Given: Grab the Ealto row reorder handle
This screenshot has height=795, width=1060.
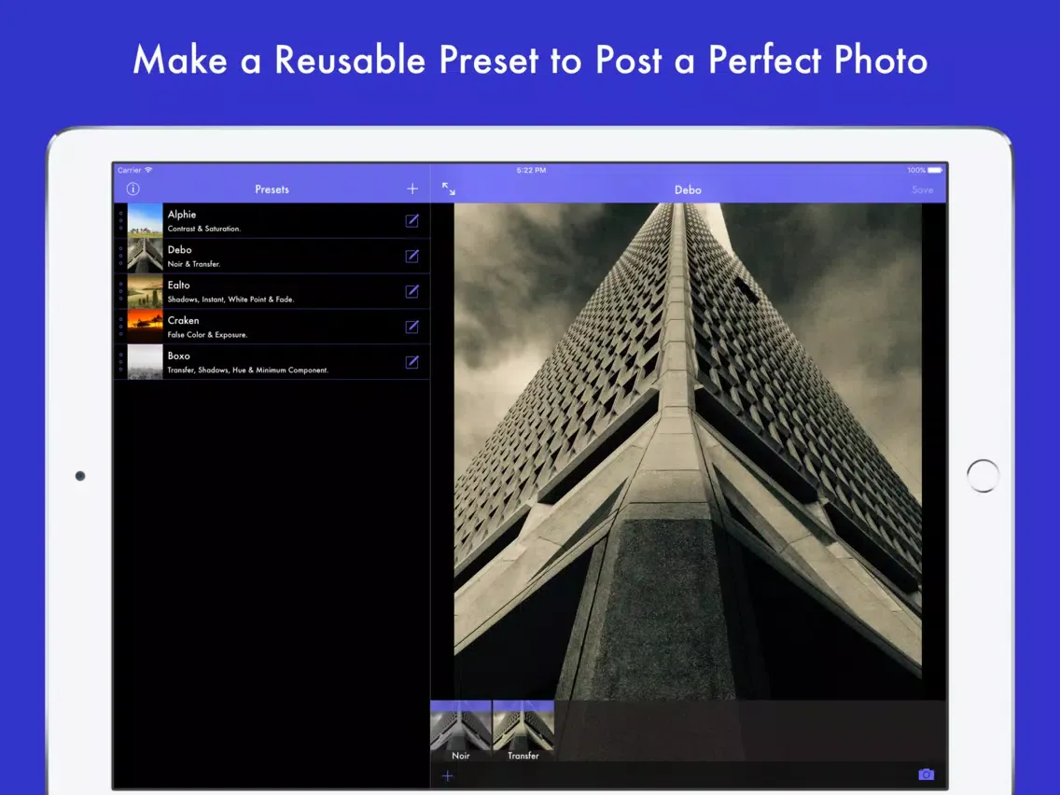Looking at the screenshot, I should coord(121,291).
